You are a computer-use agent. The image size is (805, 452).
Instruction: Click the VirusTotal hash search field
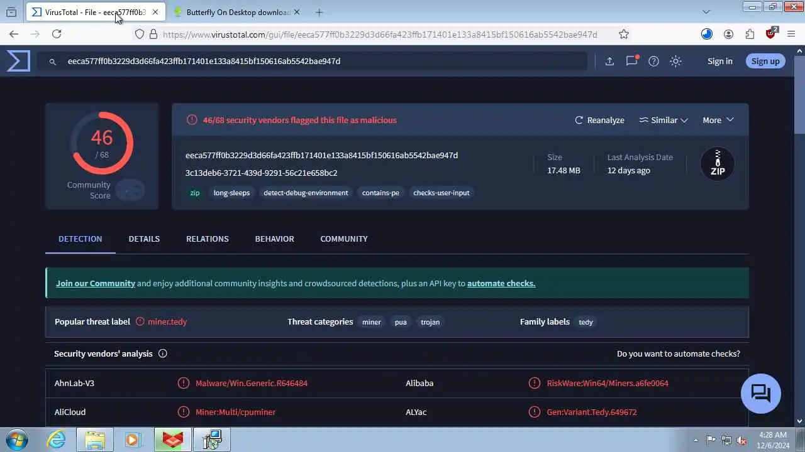(x=312, y=61)
